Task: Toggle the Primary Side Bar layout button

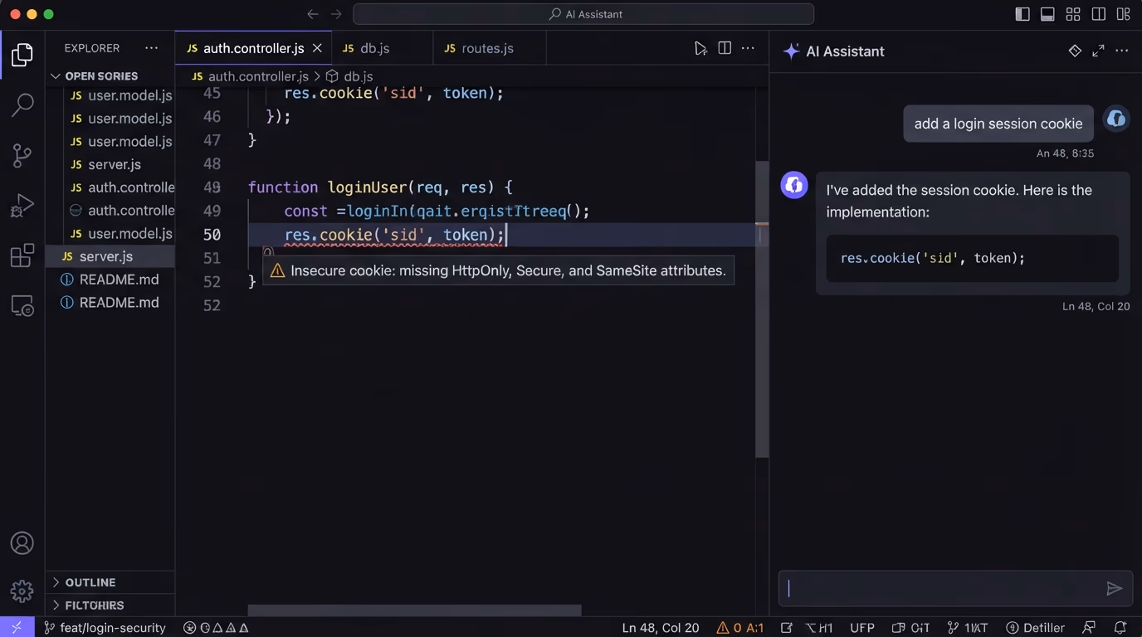Action: click(1022, 14)
